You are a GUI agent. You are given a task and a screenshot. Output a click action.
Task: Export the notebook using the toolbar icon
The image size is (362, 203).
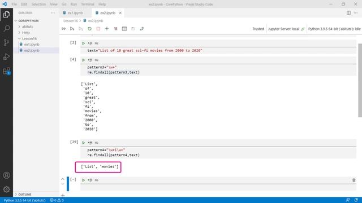pyautogui.click(x=142, y=29)
